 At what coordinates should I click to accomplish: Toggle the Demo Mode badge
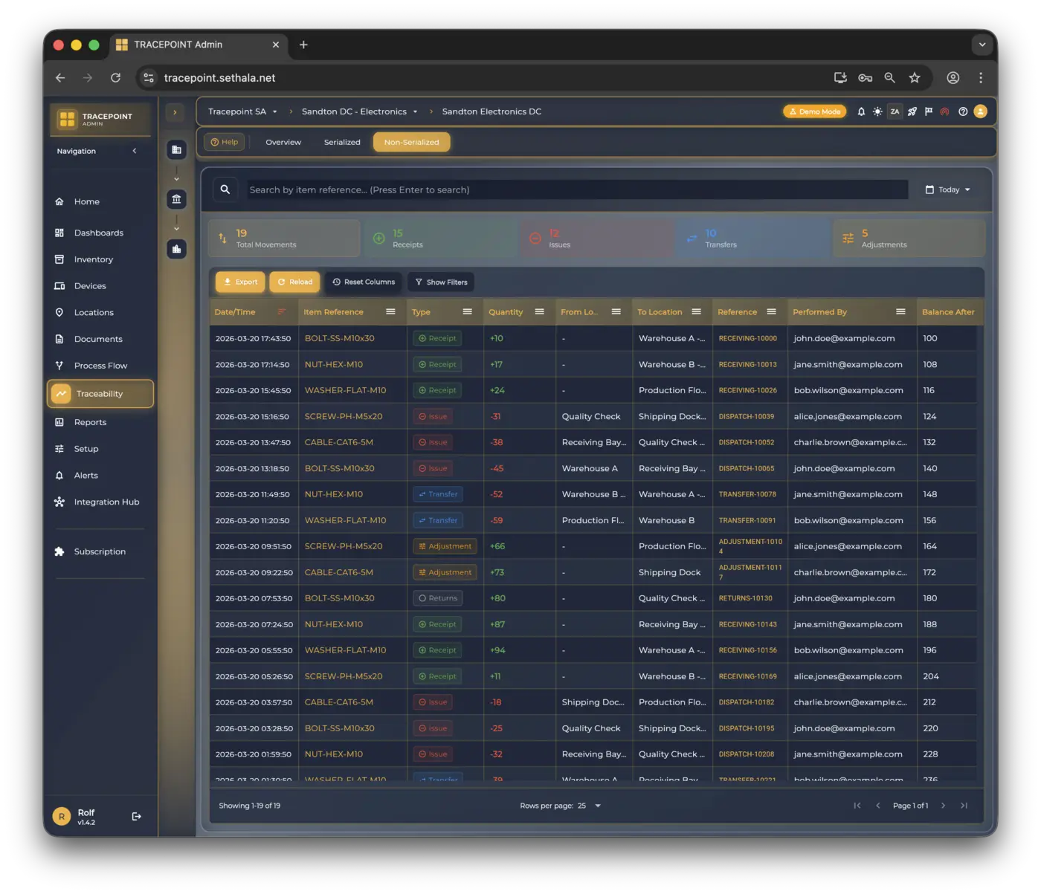815,111
